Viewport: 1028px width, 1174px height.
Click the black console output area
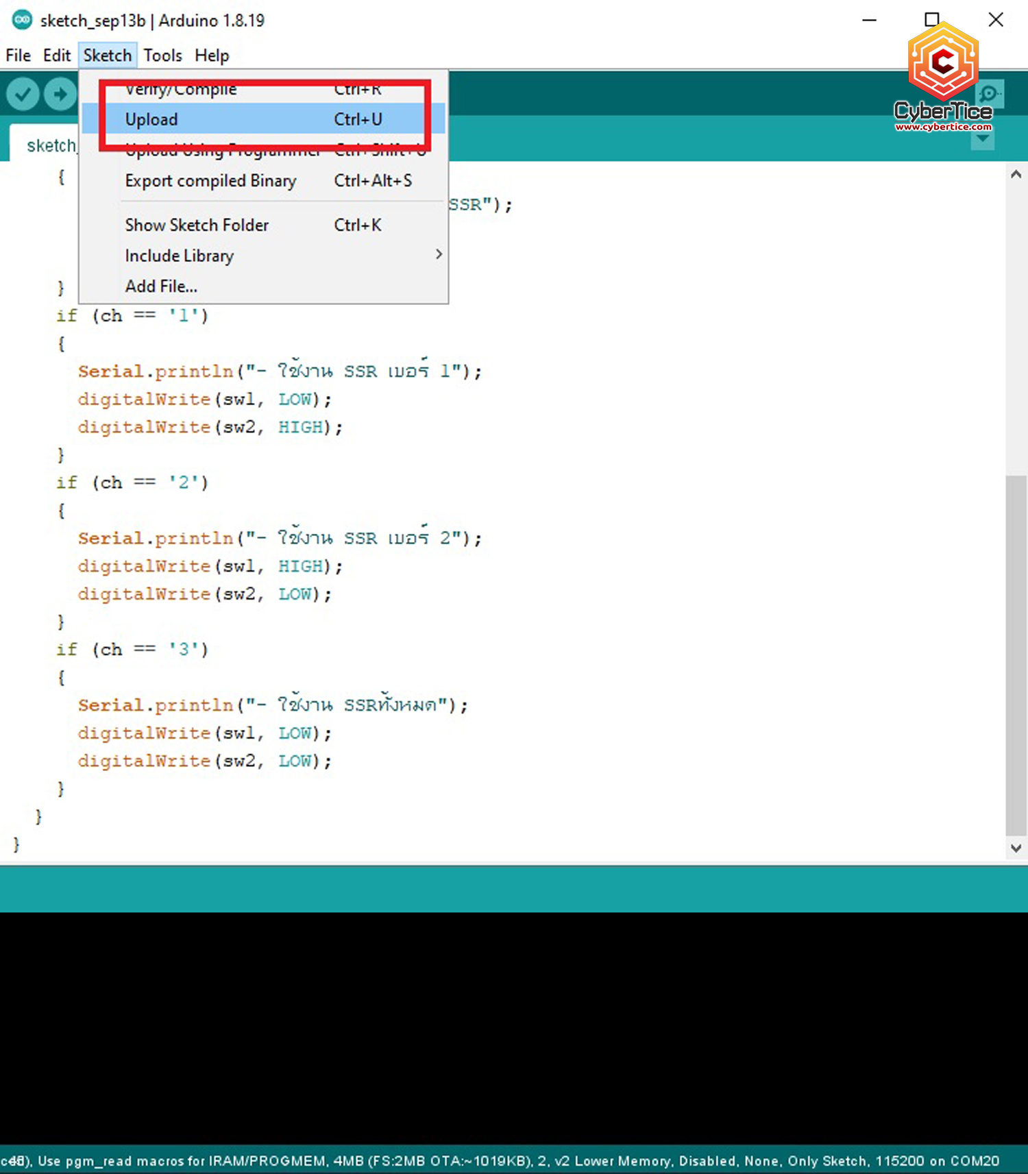(514, 1028)
